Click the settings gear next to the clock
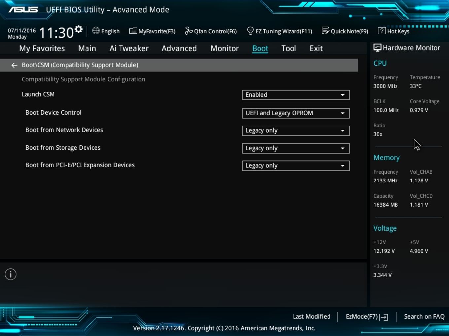 78,30
